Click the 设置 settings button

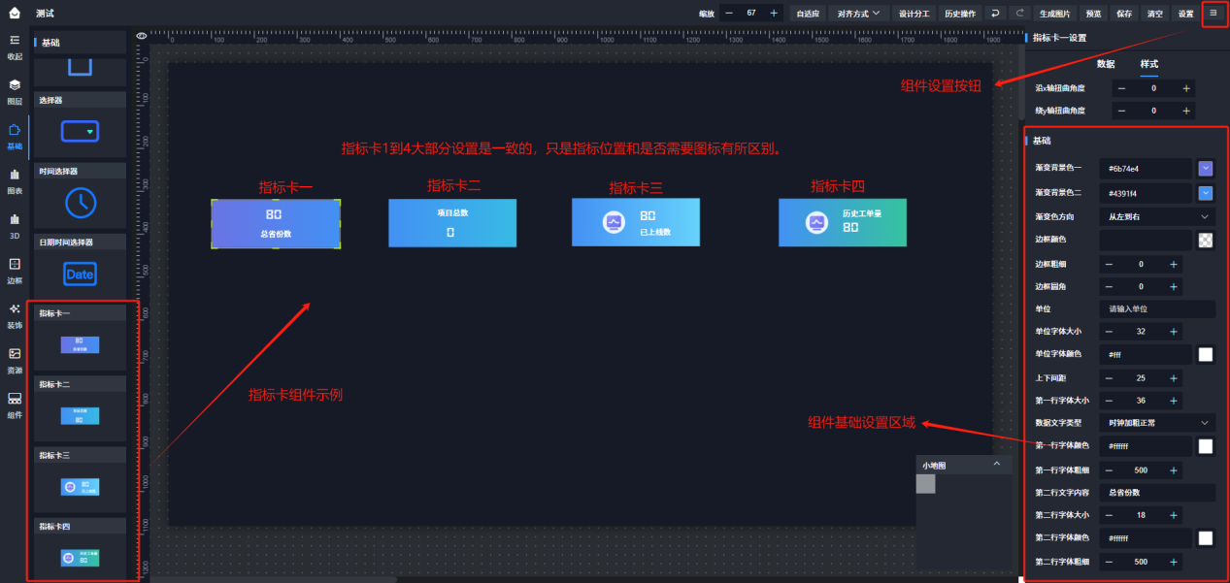pyautogui.click(x=1185, y=14)
